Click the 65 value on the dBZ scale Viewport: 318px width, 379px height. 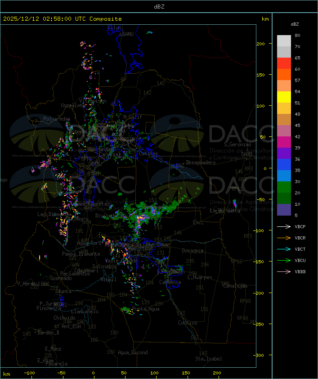pyautogui.click(x=297, y=58)
